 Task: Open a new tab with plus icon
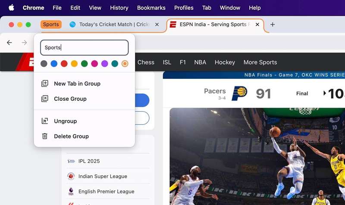[273, 25]
